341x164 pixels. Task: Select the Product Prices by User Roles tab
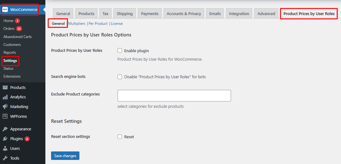(309, 14)
